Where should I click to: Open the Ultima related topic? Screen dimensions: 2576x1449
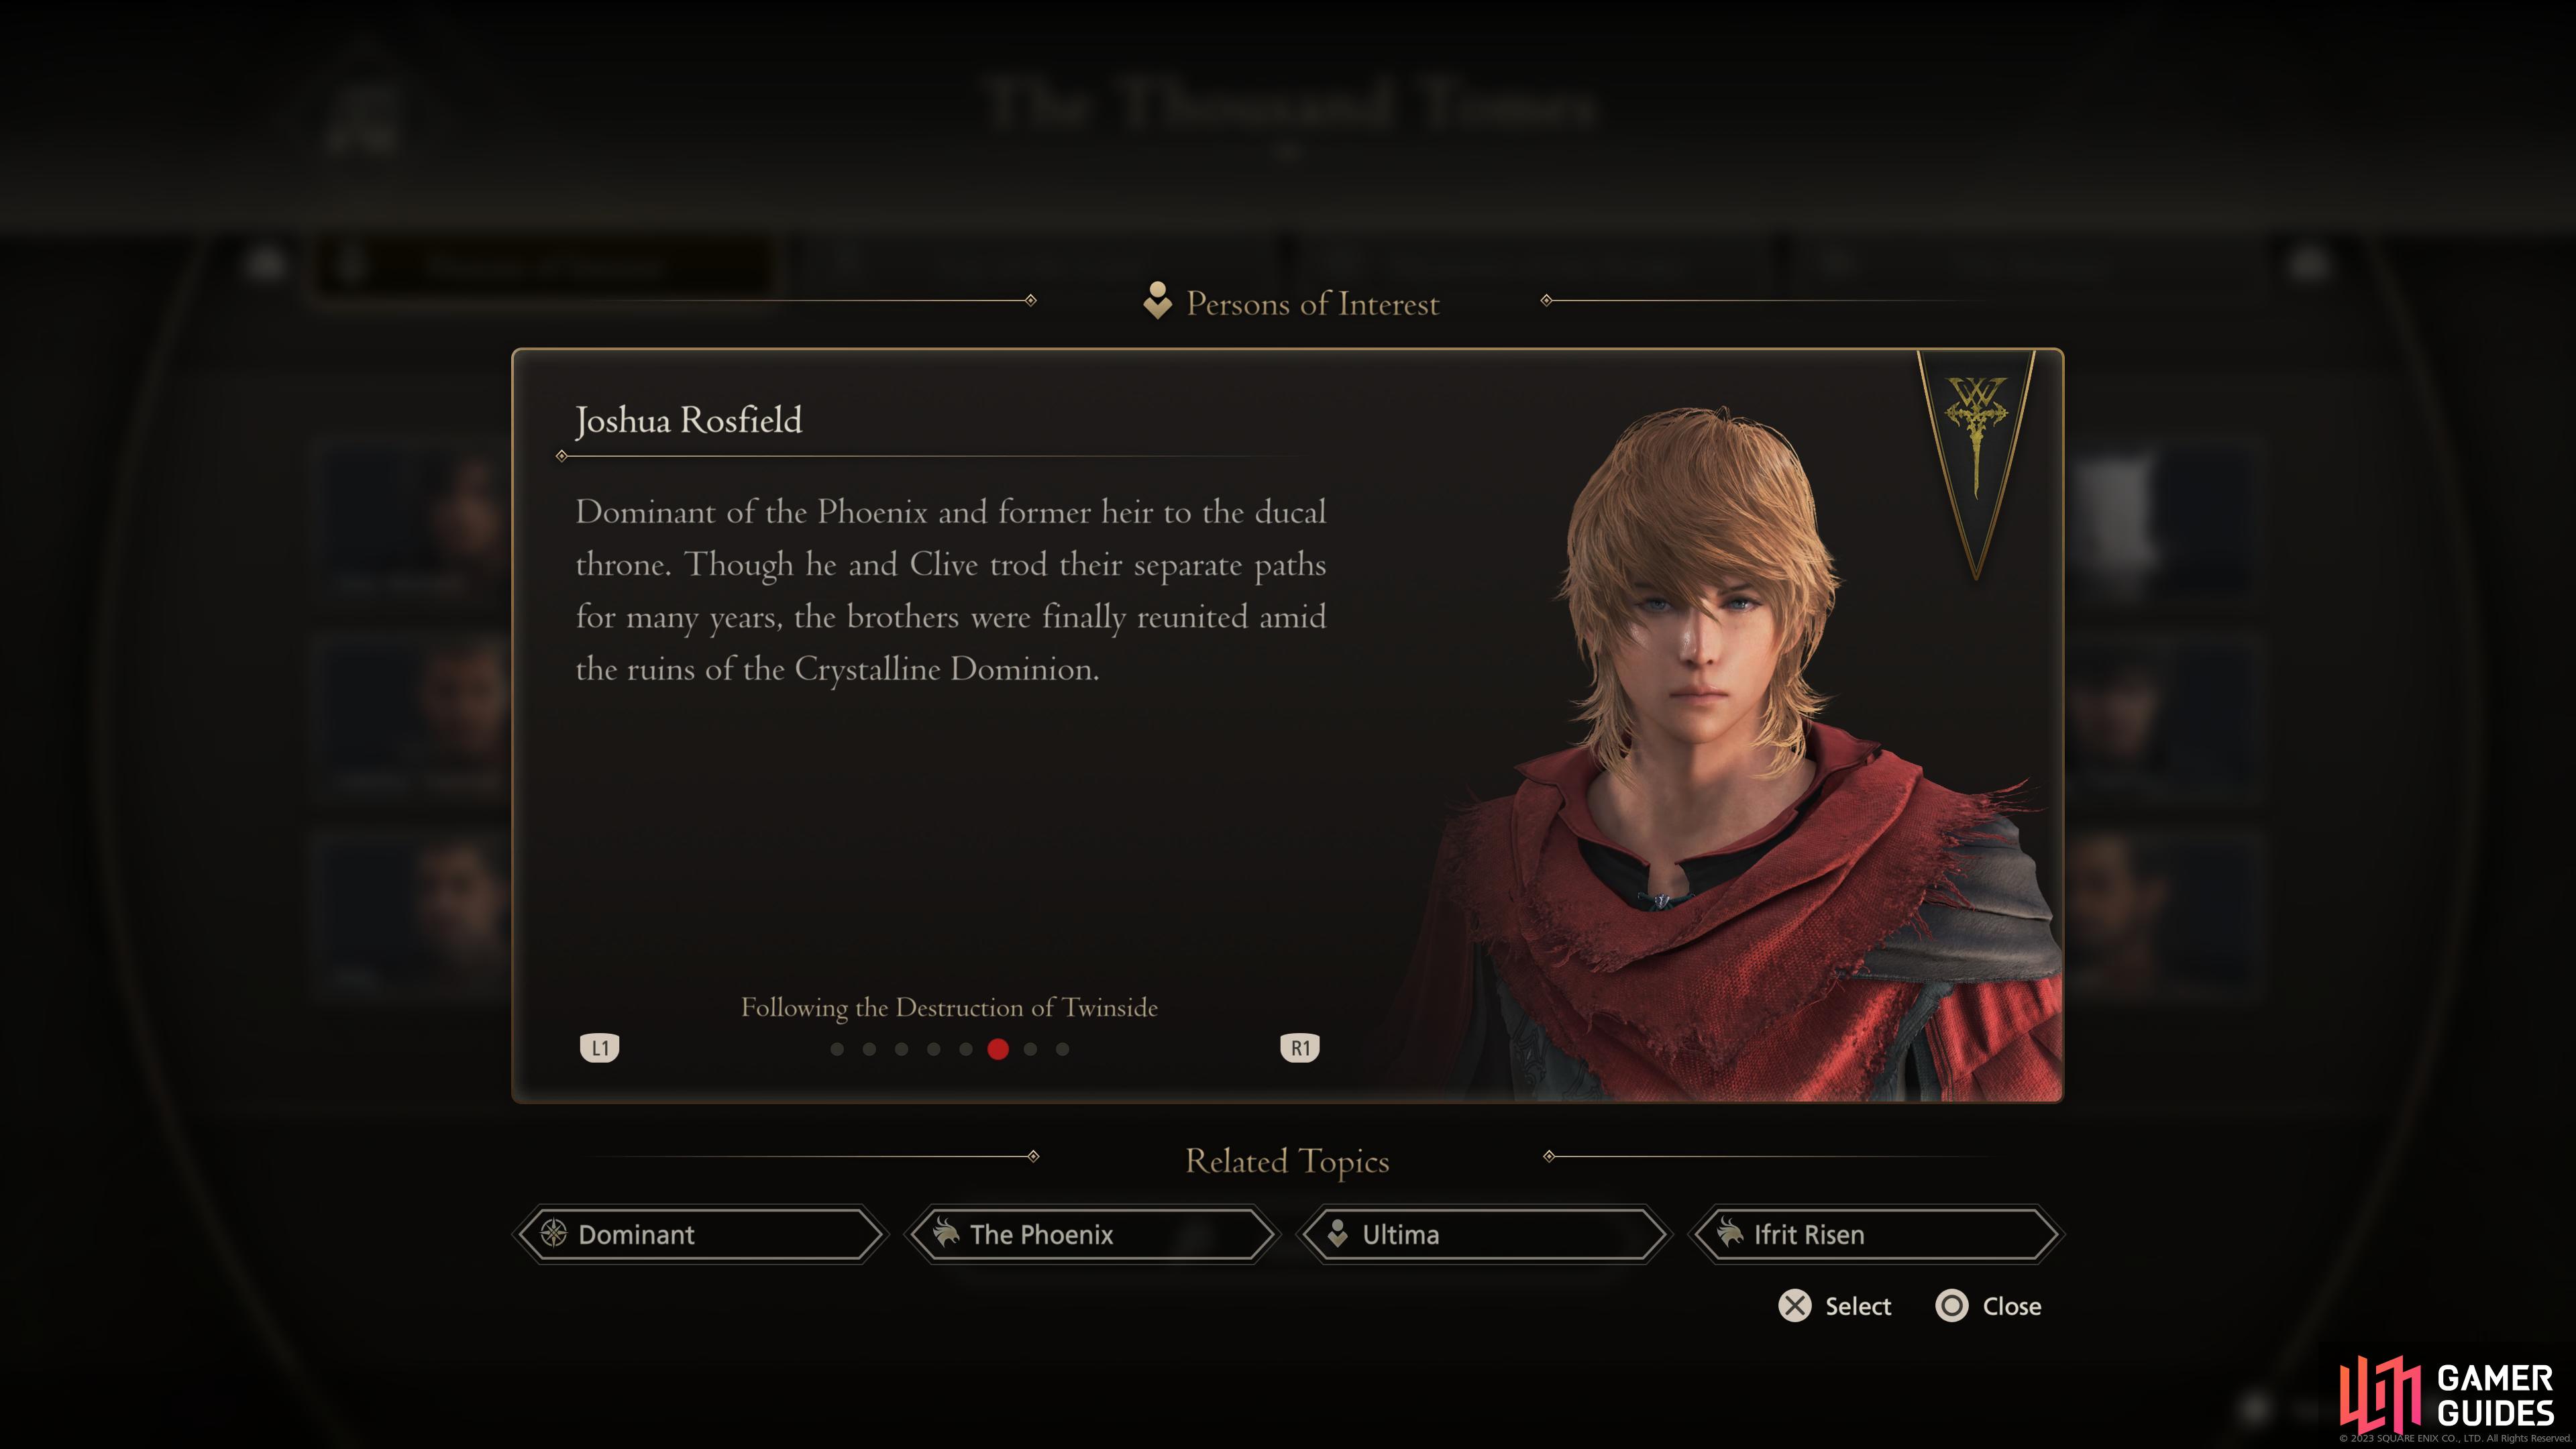click(1484, 1234)
